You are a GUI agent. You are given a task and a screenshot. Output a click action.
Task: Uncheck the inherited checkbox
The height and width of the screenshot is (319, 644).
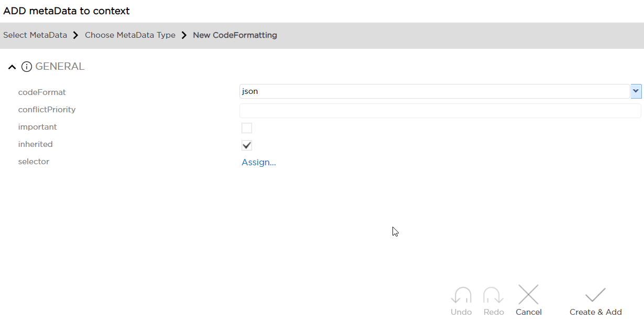tap(247, 145)
